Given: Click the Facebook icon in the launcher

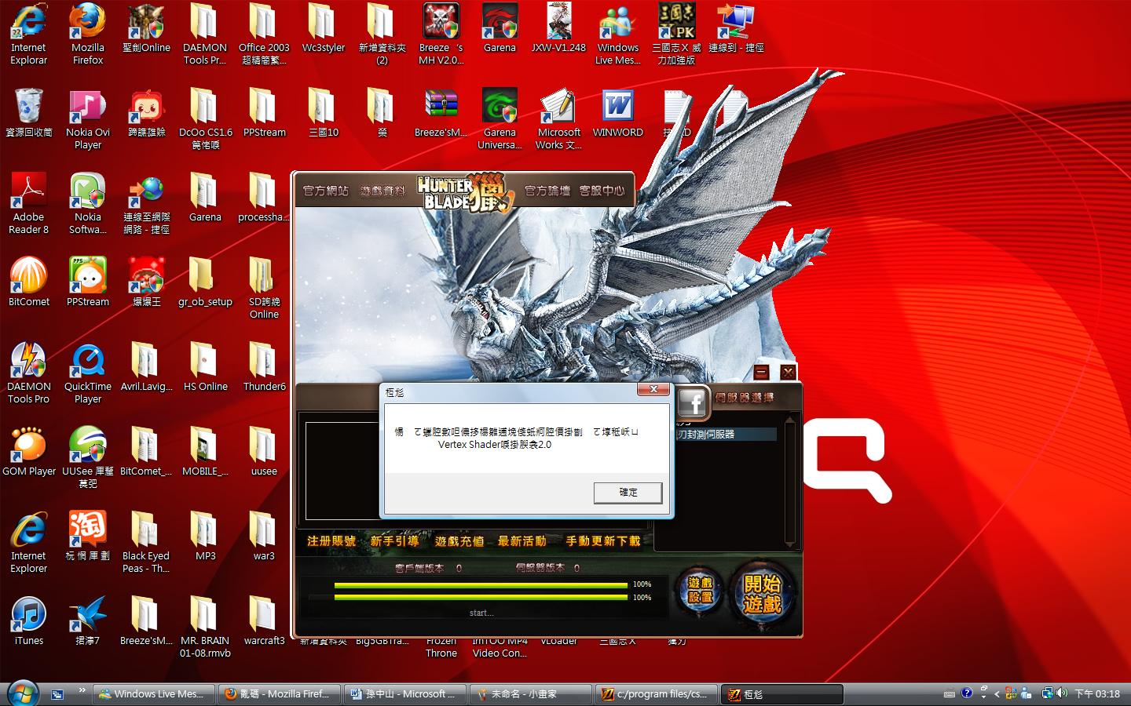Looking at the screenshot, I should pos(692,403).
